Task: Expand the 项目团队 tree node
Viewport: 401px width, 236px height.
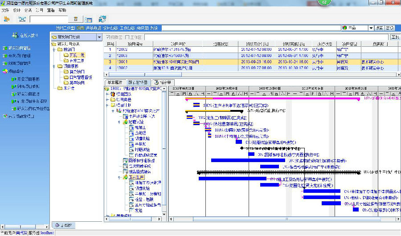Action: [107, 94]
